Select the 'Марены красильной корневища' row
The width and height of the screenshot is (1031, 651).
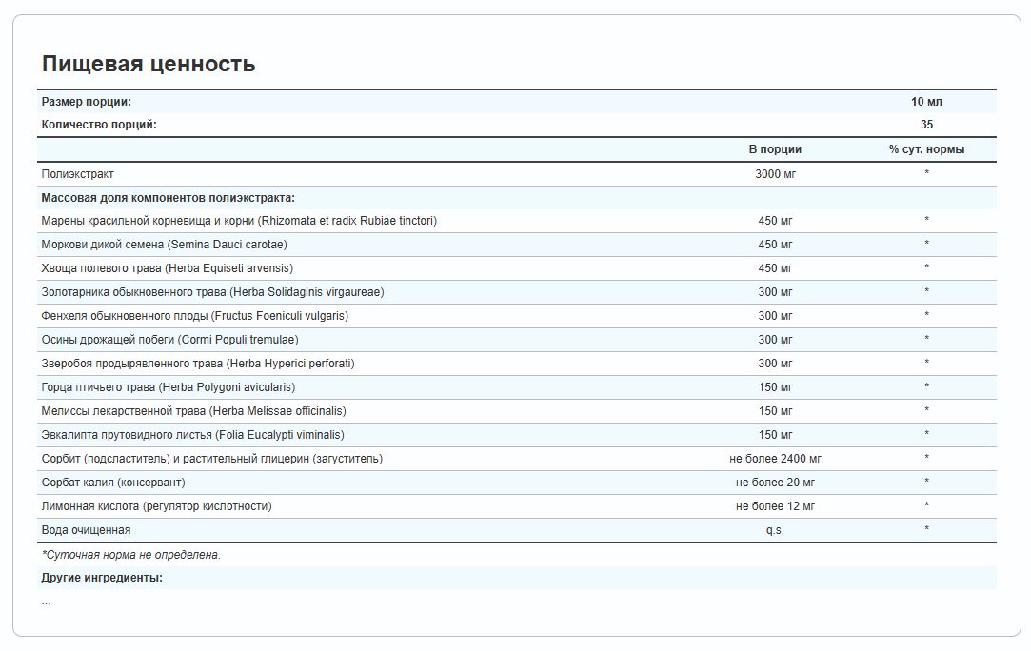pos(239,221)
